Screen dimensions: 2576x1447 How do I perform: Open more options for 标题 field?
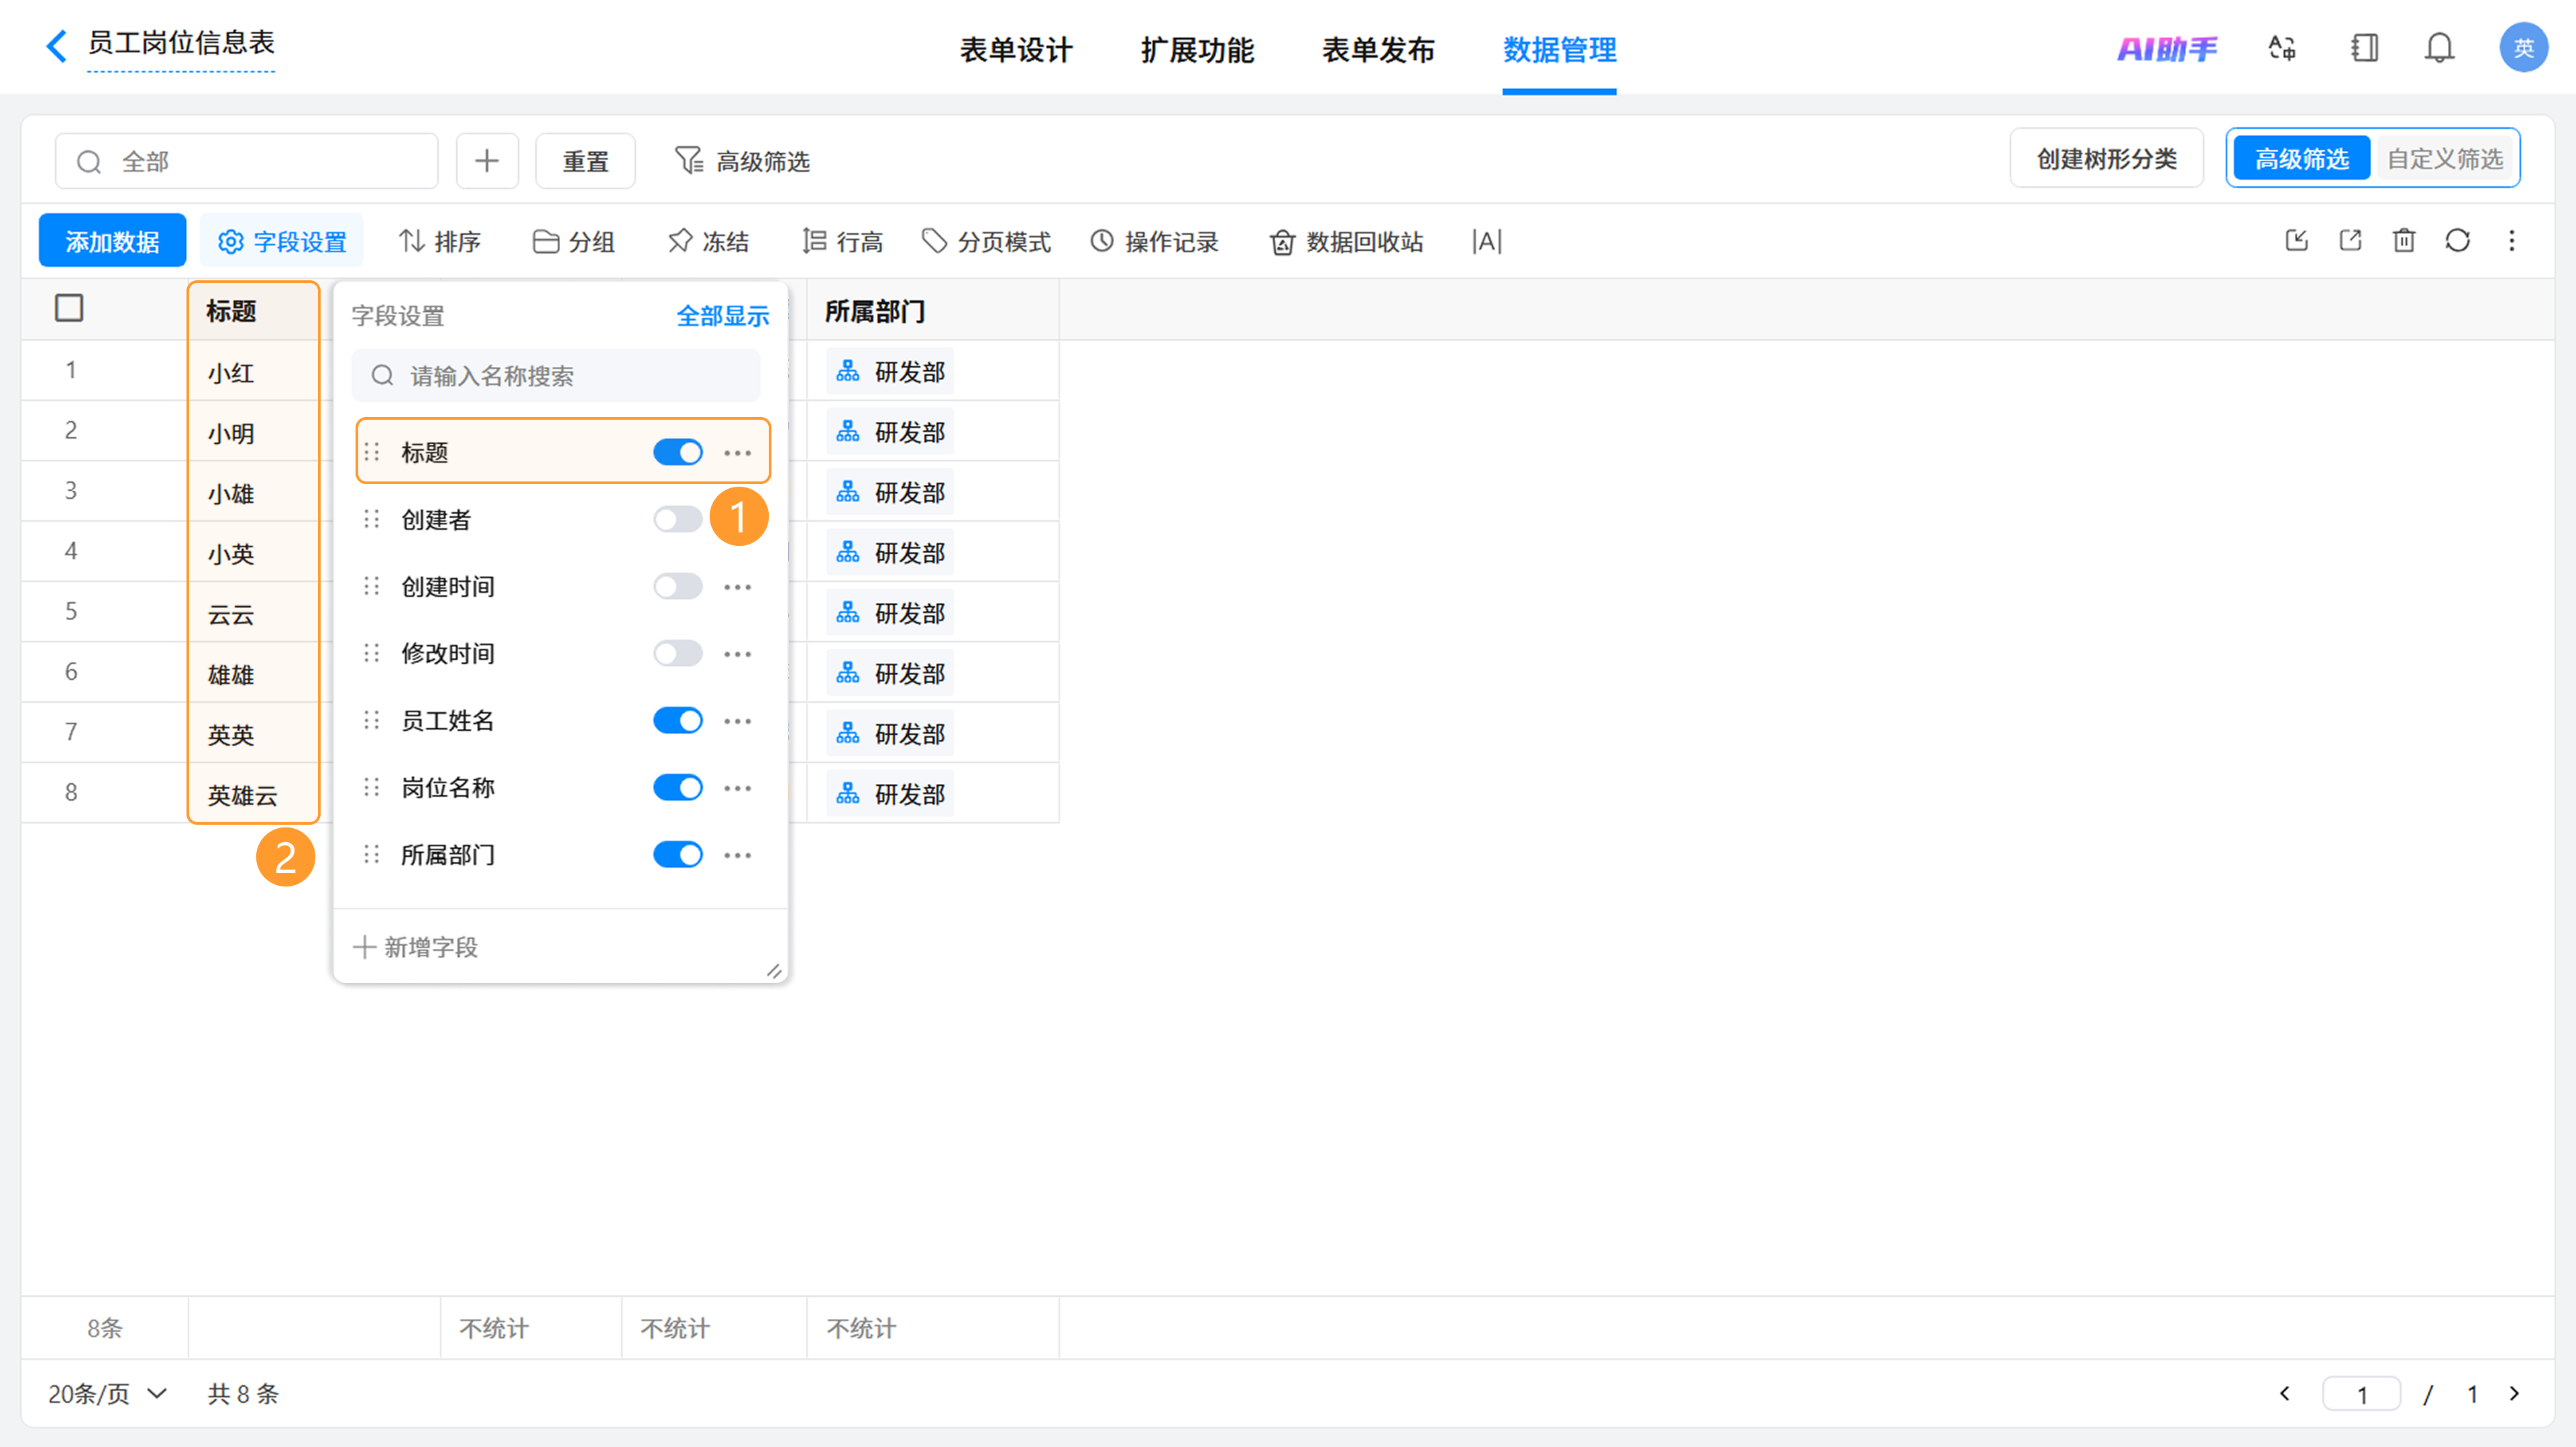(738, 453)
